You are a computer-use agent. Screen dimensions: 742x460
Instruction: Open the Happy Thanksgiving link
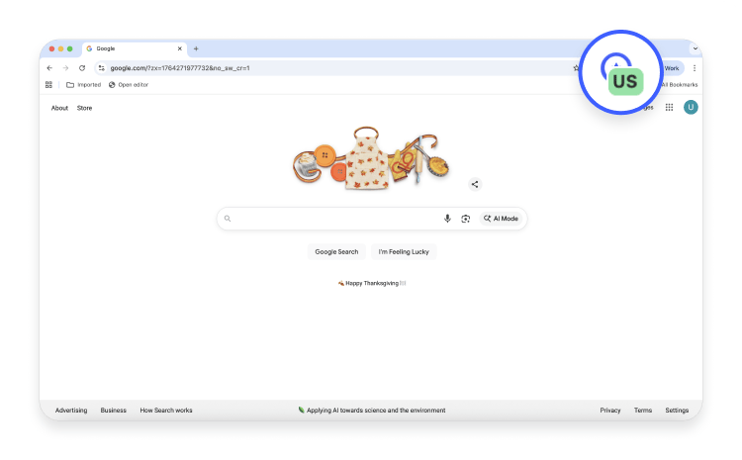372,283
